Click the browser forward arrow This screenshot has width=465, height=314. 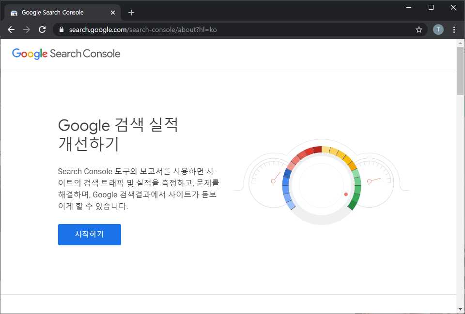27,30
